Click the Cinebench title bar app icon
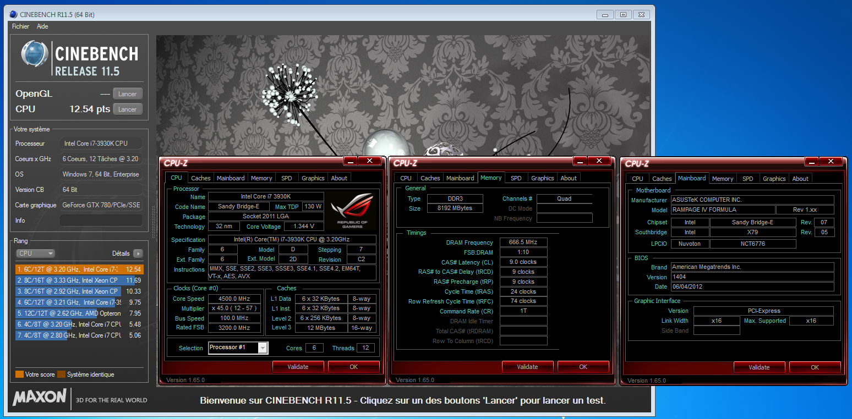Viewport: 852px width, 419px height. pos(13,14)
